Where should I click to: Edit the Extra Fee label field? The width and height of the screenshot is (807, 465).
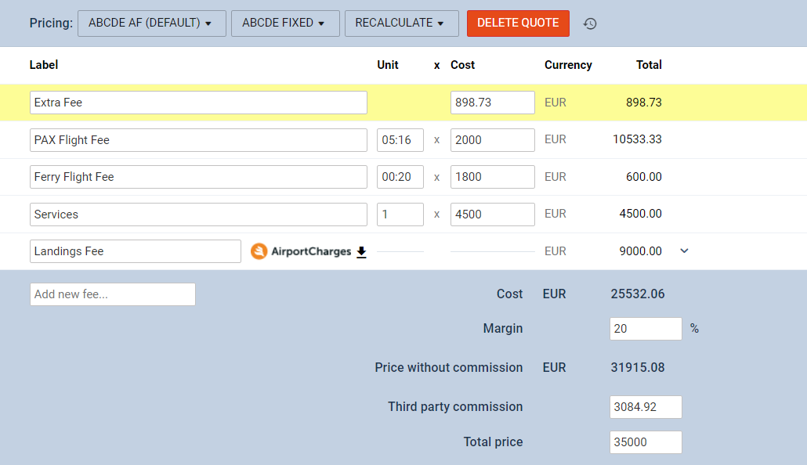pos(198,103)
